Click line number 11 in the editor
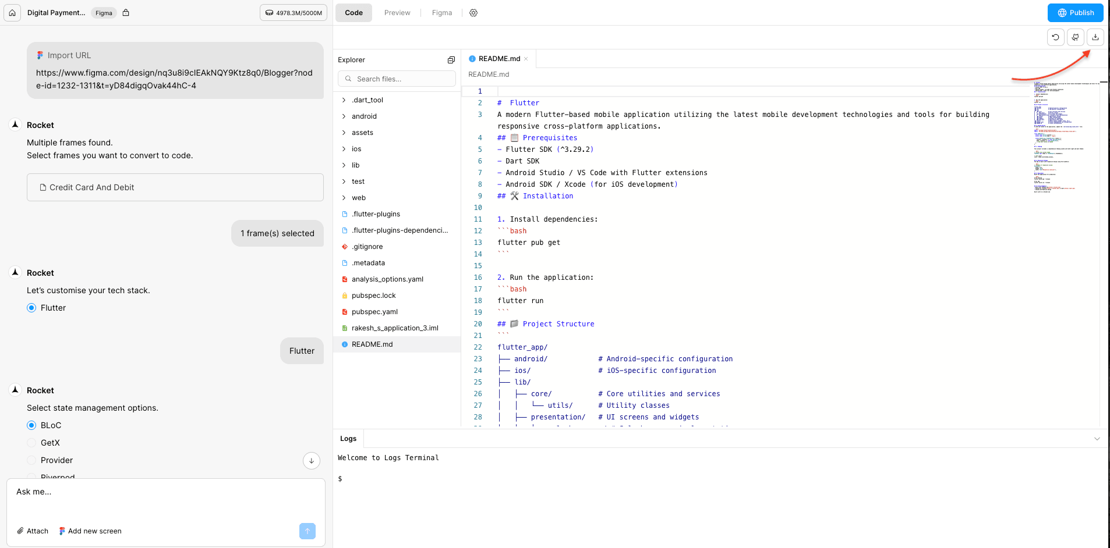Viewport: 1110px width, 548px height. pos(478,219)
